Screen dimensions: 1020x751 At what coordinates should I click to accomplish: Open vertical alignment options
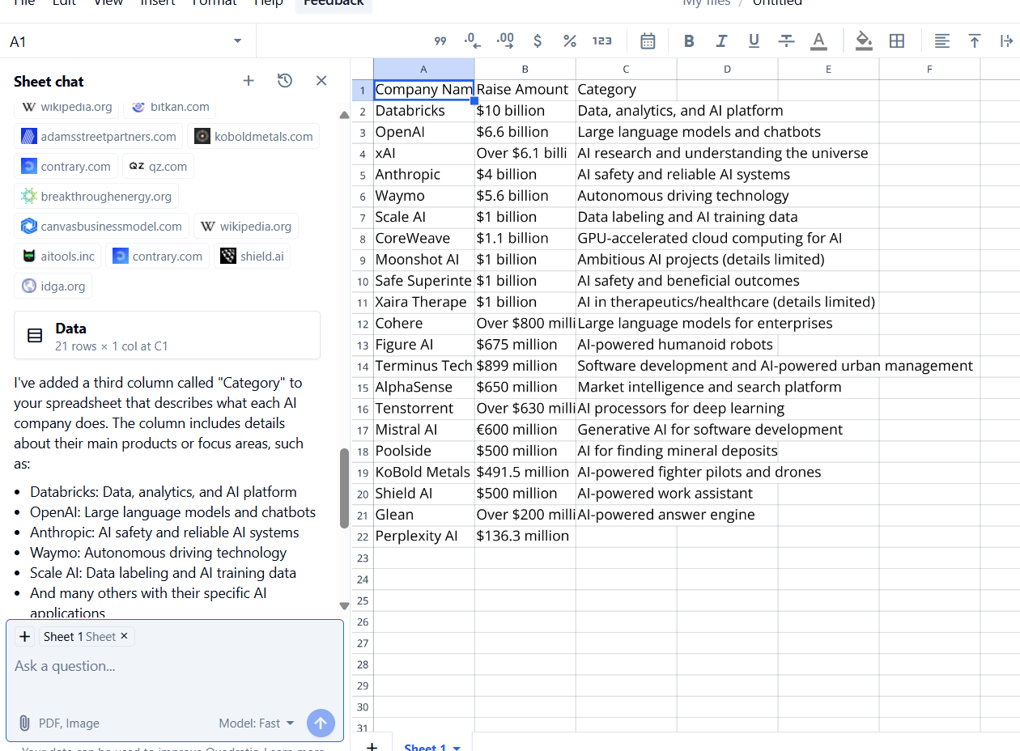[x=975, y=41]
